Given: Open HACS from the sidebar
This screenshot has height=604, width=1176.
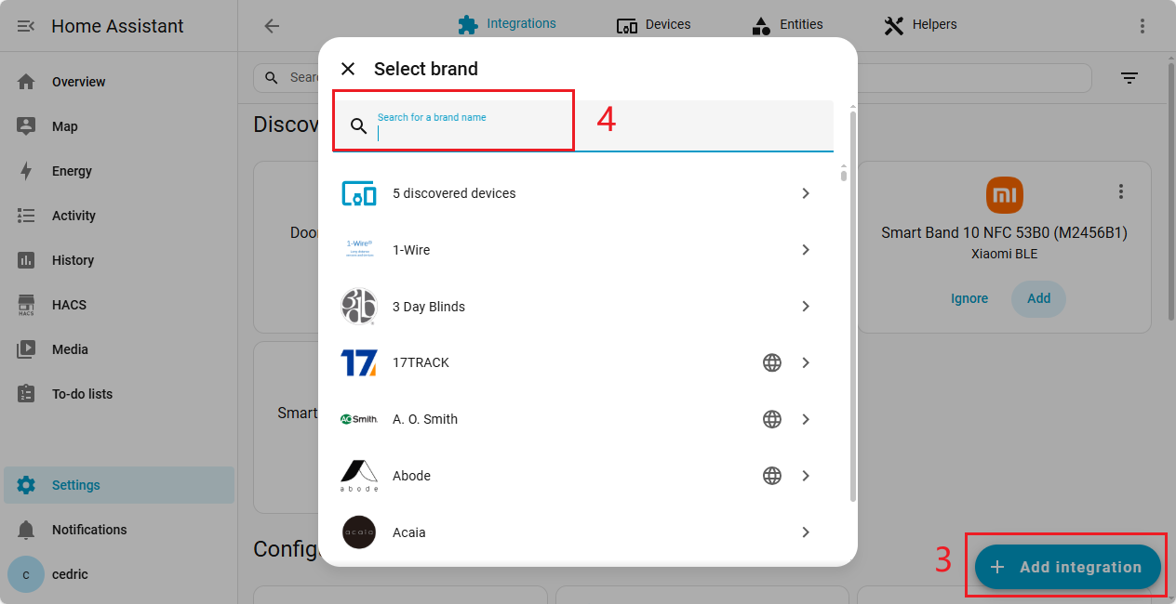Looking at the screenshot, I should [69, 305].
